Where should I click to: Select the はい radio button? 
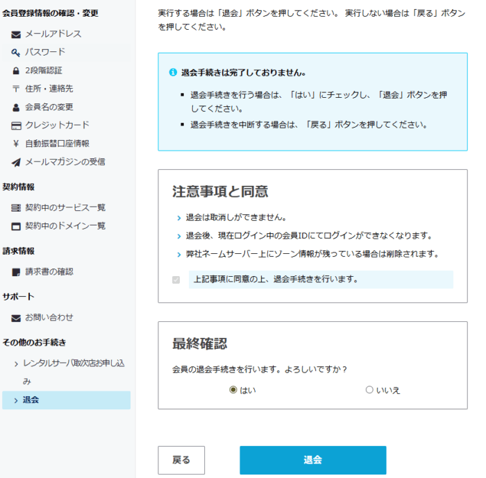click(x=233, y=390)
